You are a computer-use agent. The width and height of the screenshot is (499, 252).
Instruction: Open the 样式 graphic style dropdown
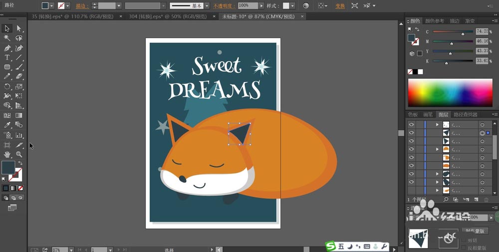(292, 5)
